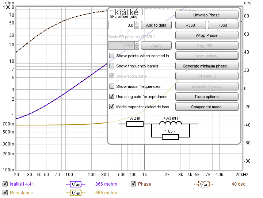Click the krátké I 4,41 legend label
The height and width of the screenshot is (198, 263).
[22, 184]
